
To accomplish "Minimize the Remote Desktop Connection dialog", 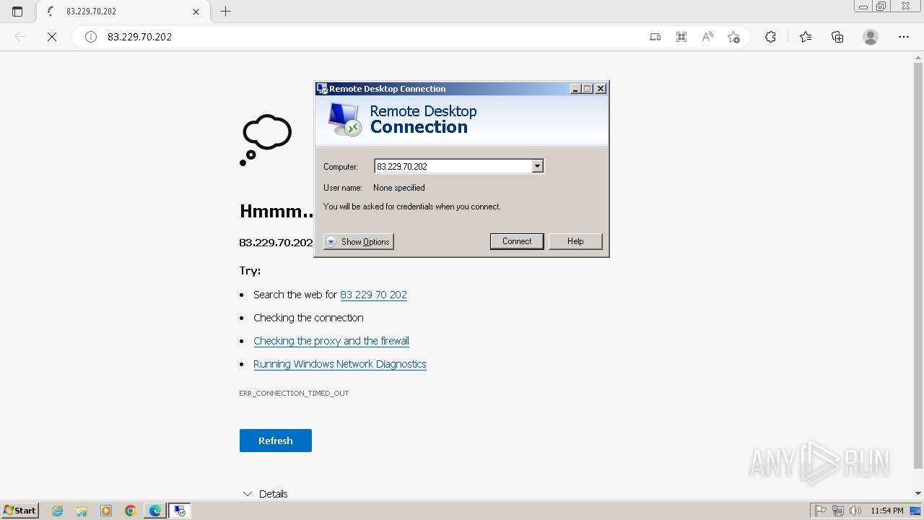I will coord(575,89).
